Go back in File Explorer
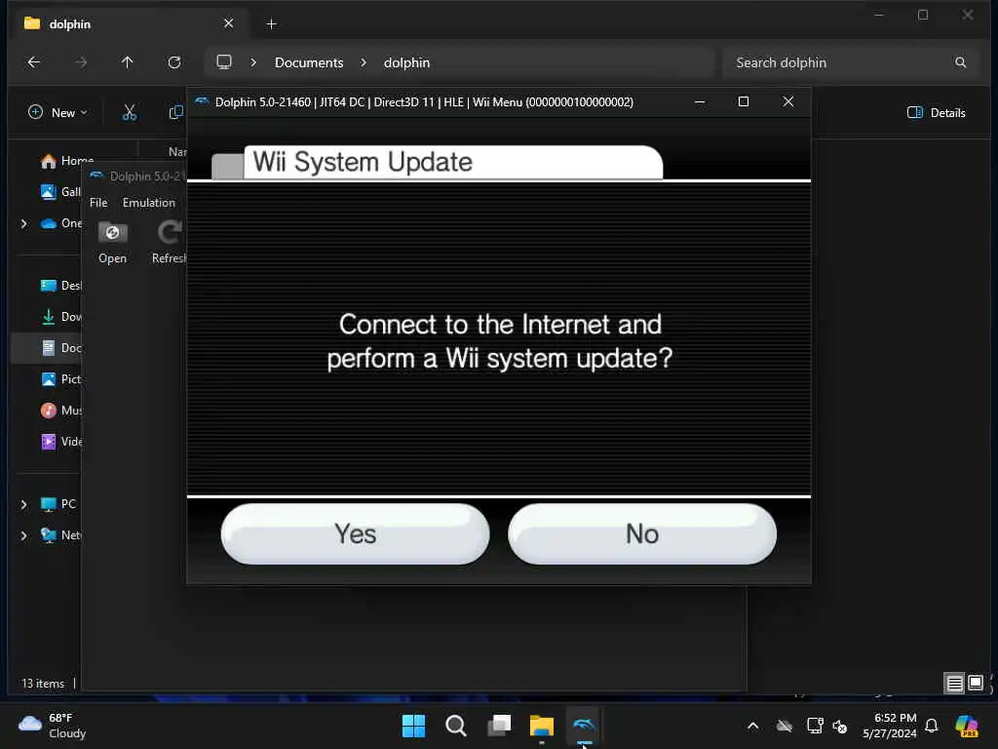Image resolution: width=998 pixels, height=749 pixels. [x=34, y=62]
